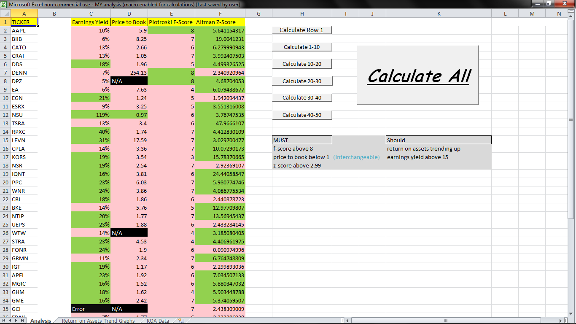Viewport: 576px width, 324px height.
Task: Select the Price to Book header cell
Action: click(x=129, y=22)
